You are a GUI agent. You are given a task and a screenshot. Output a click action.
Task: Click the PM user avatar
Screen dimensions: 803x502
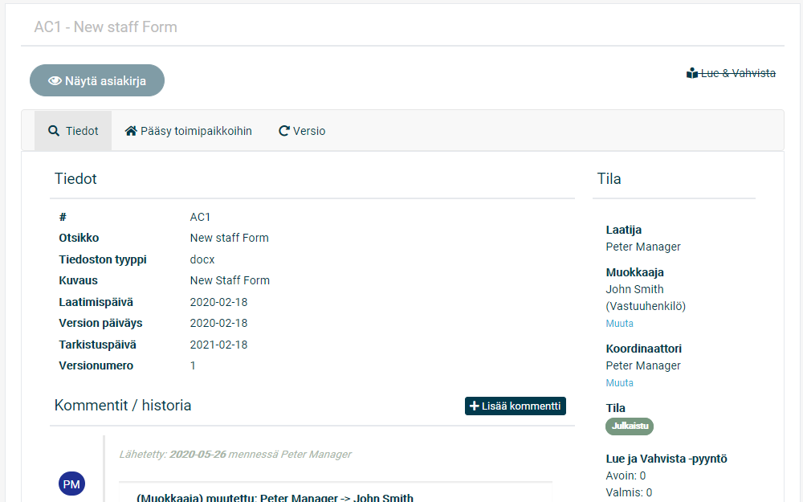71,484
